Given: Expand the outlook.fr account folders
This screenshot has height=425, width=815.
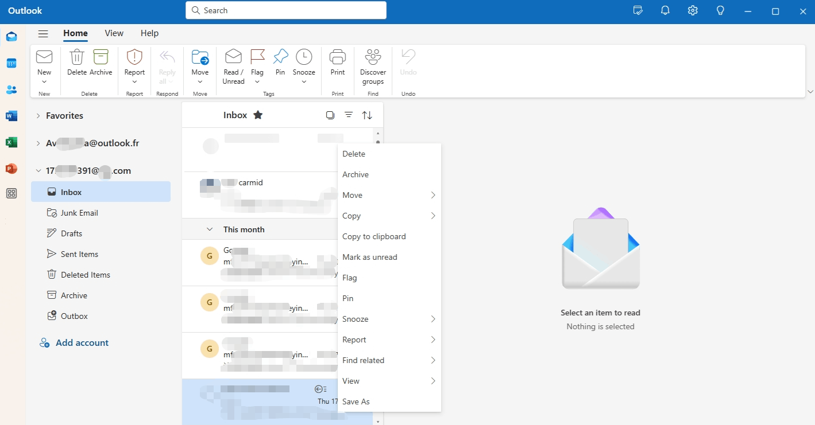Looking at the screenshot, I should point(38,143).
